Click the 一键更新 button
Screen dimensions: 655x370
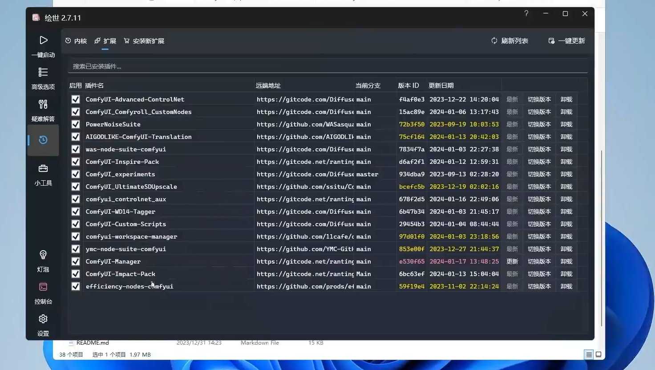pos(567,41)
